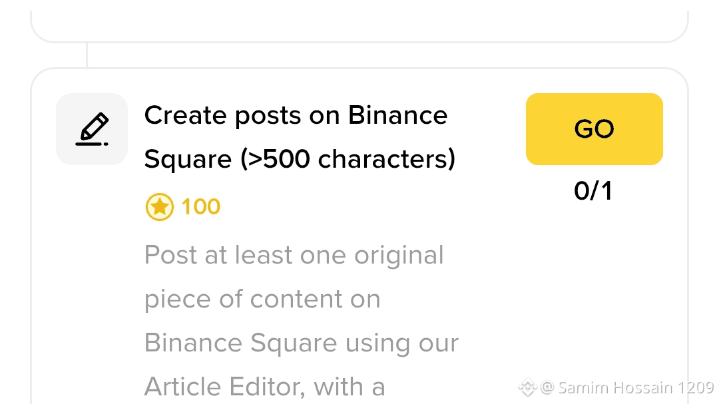Click the gold star coin icon
The width and height of the screenshot is (719, 404).
tap(159, 207)
